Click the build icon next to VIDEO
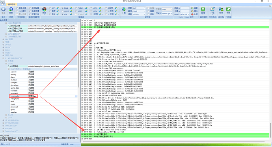The height and width of the screenshot is (147, 272). [x=71, y=11]
